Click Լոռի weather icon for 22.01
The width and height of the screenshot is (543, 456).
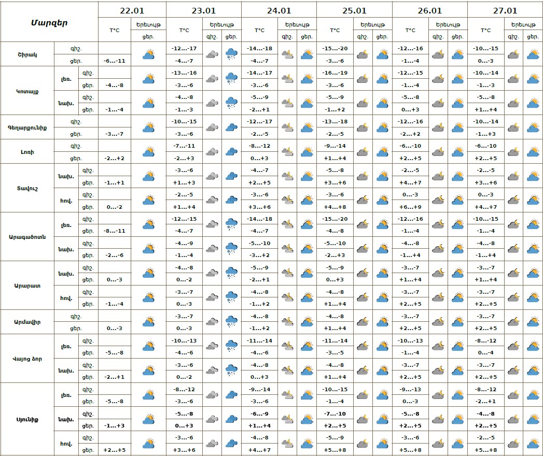click(149, 152)
